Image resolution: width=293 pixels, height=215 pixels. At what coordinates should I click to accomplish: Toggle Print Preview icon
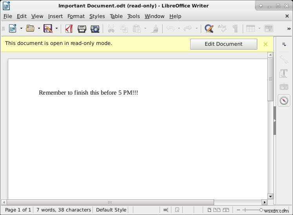click(95, 29)
